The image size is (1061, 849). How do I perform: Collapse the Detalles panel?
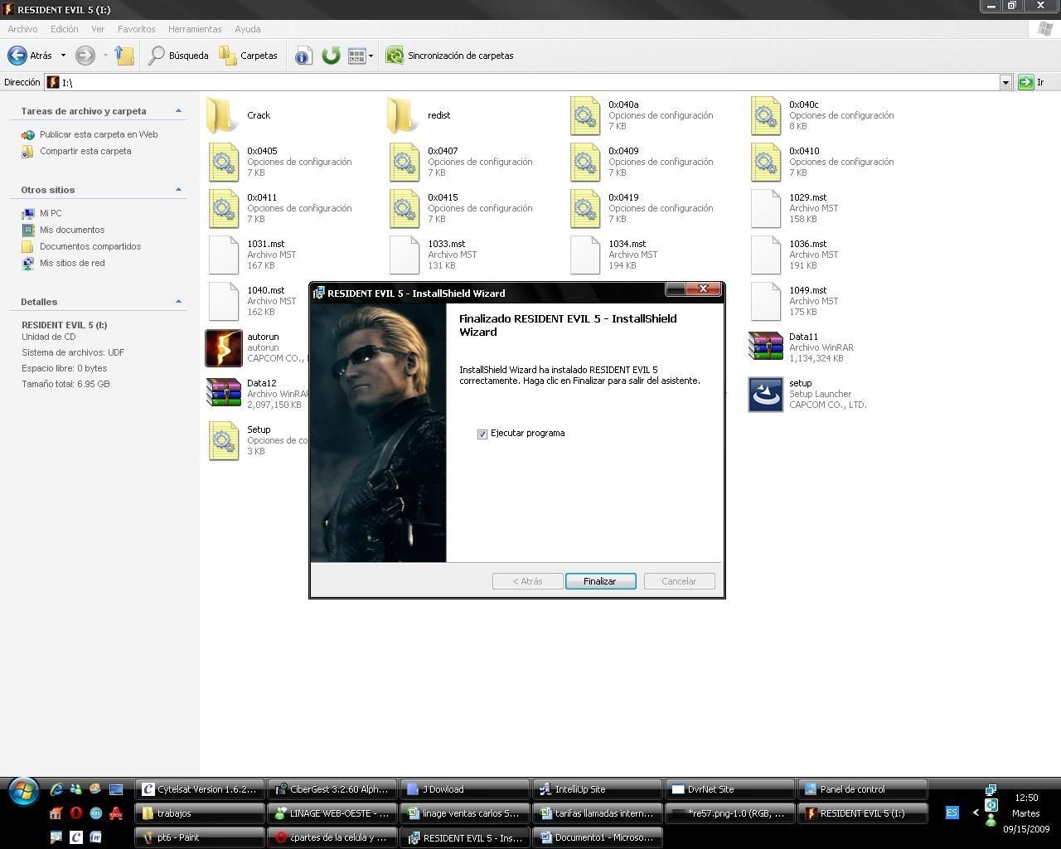tap(178, 302)
